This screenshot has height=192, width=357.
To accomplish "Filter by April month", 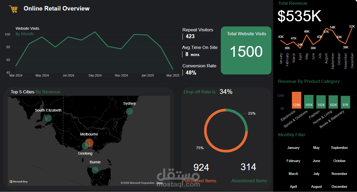I will [x=293, y=186].
